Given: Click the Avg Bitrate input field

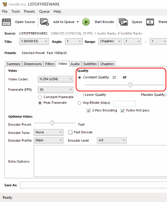Looking at the screenshot, I should (x=125, y=104).
